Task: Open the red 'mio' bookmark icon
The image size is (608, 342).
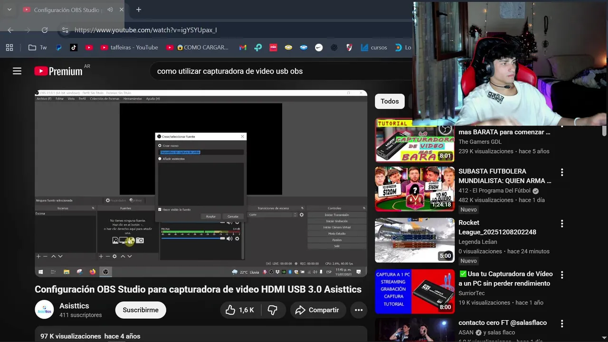Action: (273, 47)
